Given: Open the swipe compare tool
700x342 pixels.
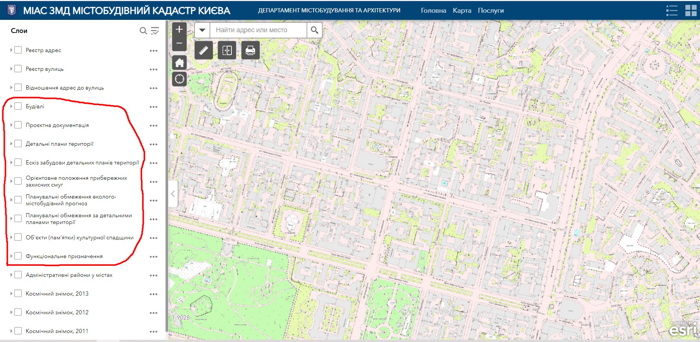Looking at the screenshot, I should click(227, 50).
